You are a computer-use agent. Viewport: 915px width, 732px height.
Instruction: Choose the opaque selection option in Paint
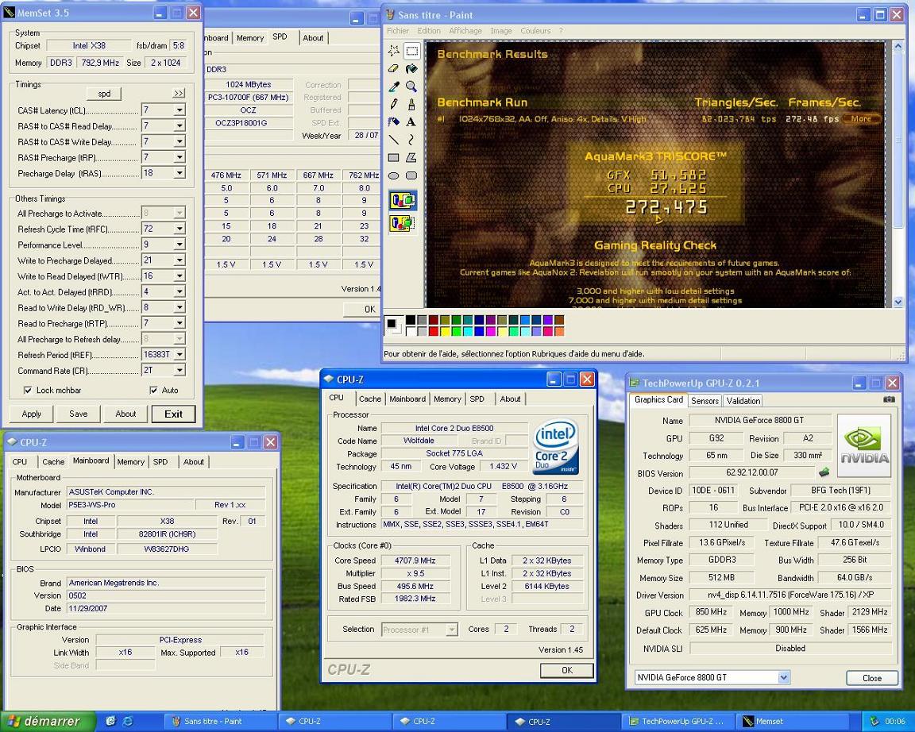click(402, 201)
